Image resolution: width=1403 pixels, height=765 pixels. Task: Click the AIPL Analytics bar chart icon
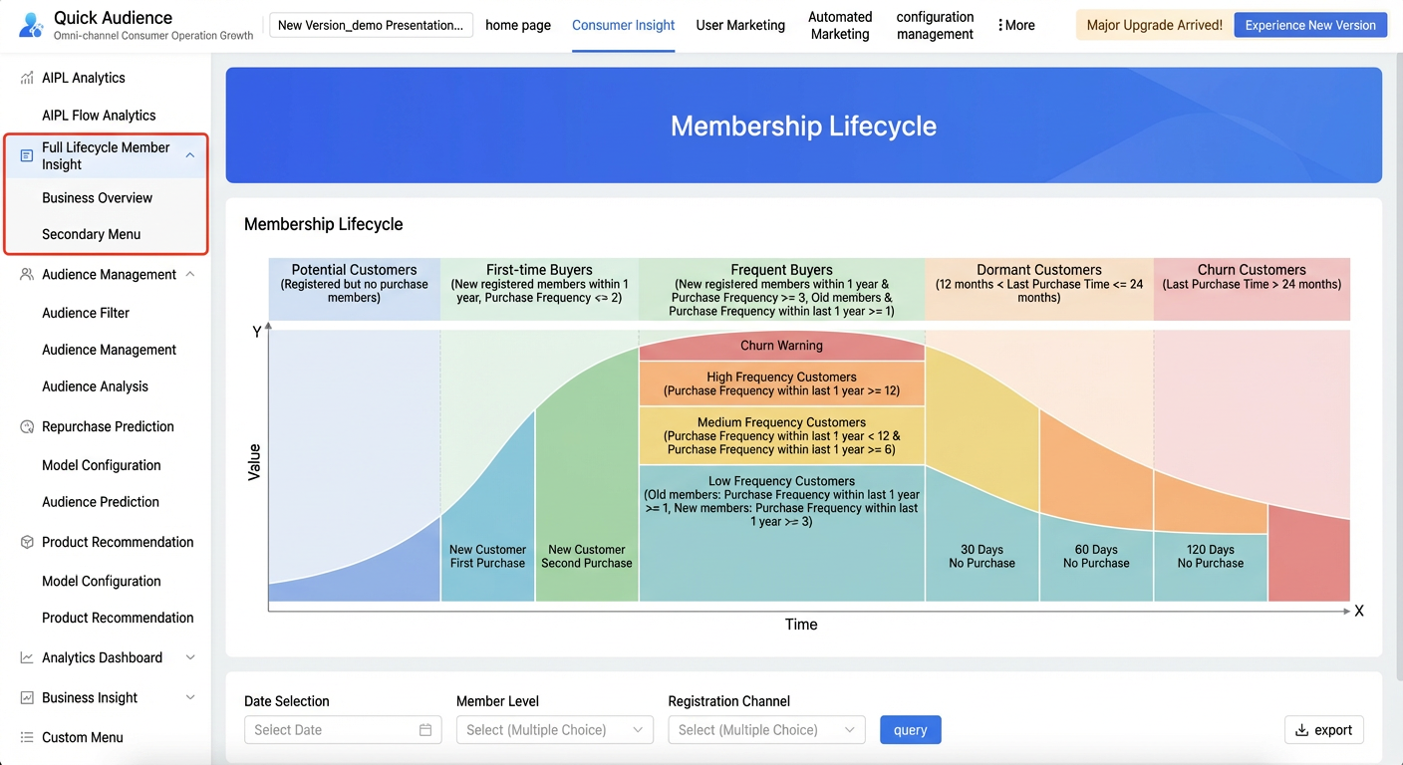27,78
